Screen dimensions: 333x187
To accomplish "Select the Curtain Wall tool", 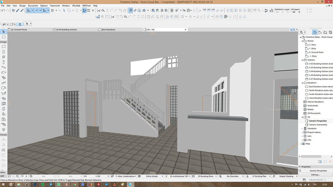I will tap(4, 104).
